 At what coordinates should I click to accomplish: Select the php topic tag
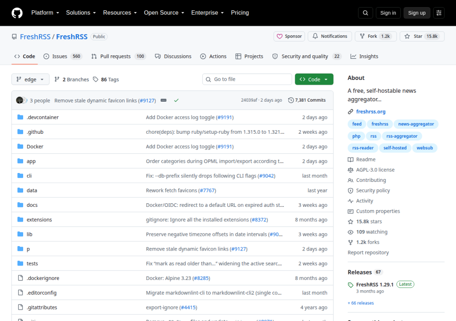coord(356,136)
